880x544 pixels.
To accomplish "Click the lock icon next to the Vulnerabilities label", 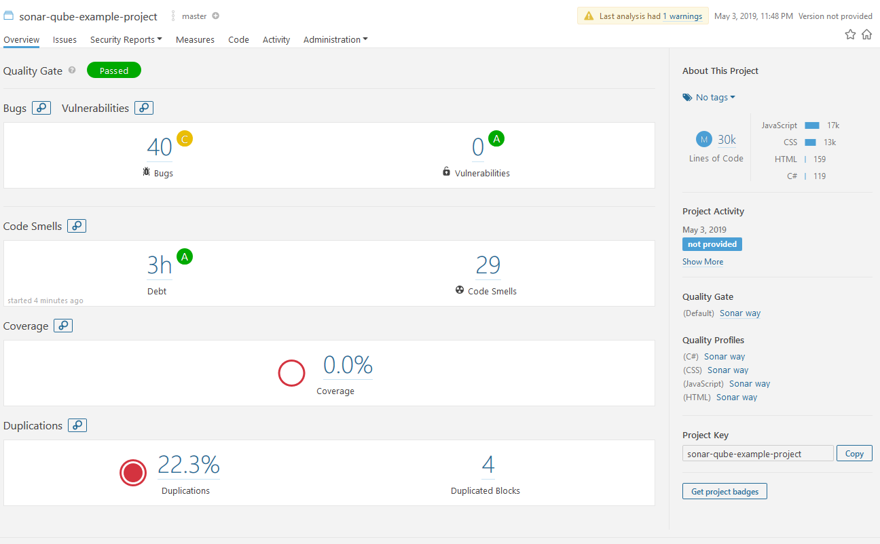I will tap(446, 172).
